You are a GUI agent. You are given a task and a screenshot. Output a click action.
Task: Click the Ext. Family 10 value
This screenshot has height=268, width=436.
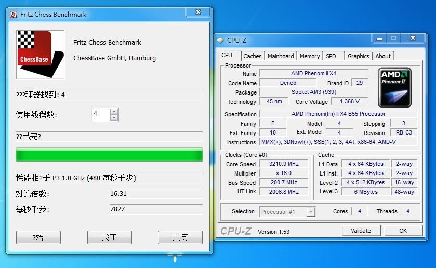[x=273, y=132]
